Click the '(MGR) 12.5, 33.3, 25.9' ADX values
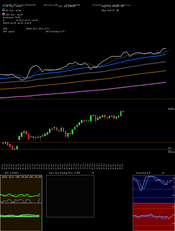This screenshot has width=175, height=231. click(37, 29)
